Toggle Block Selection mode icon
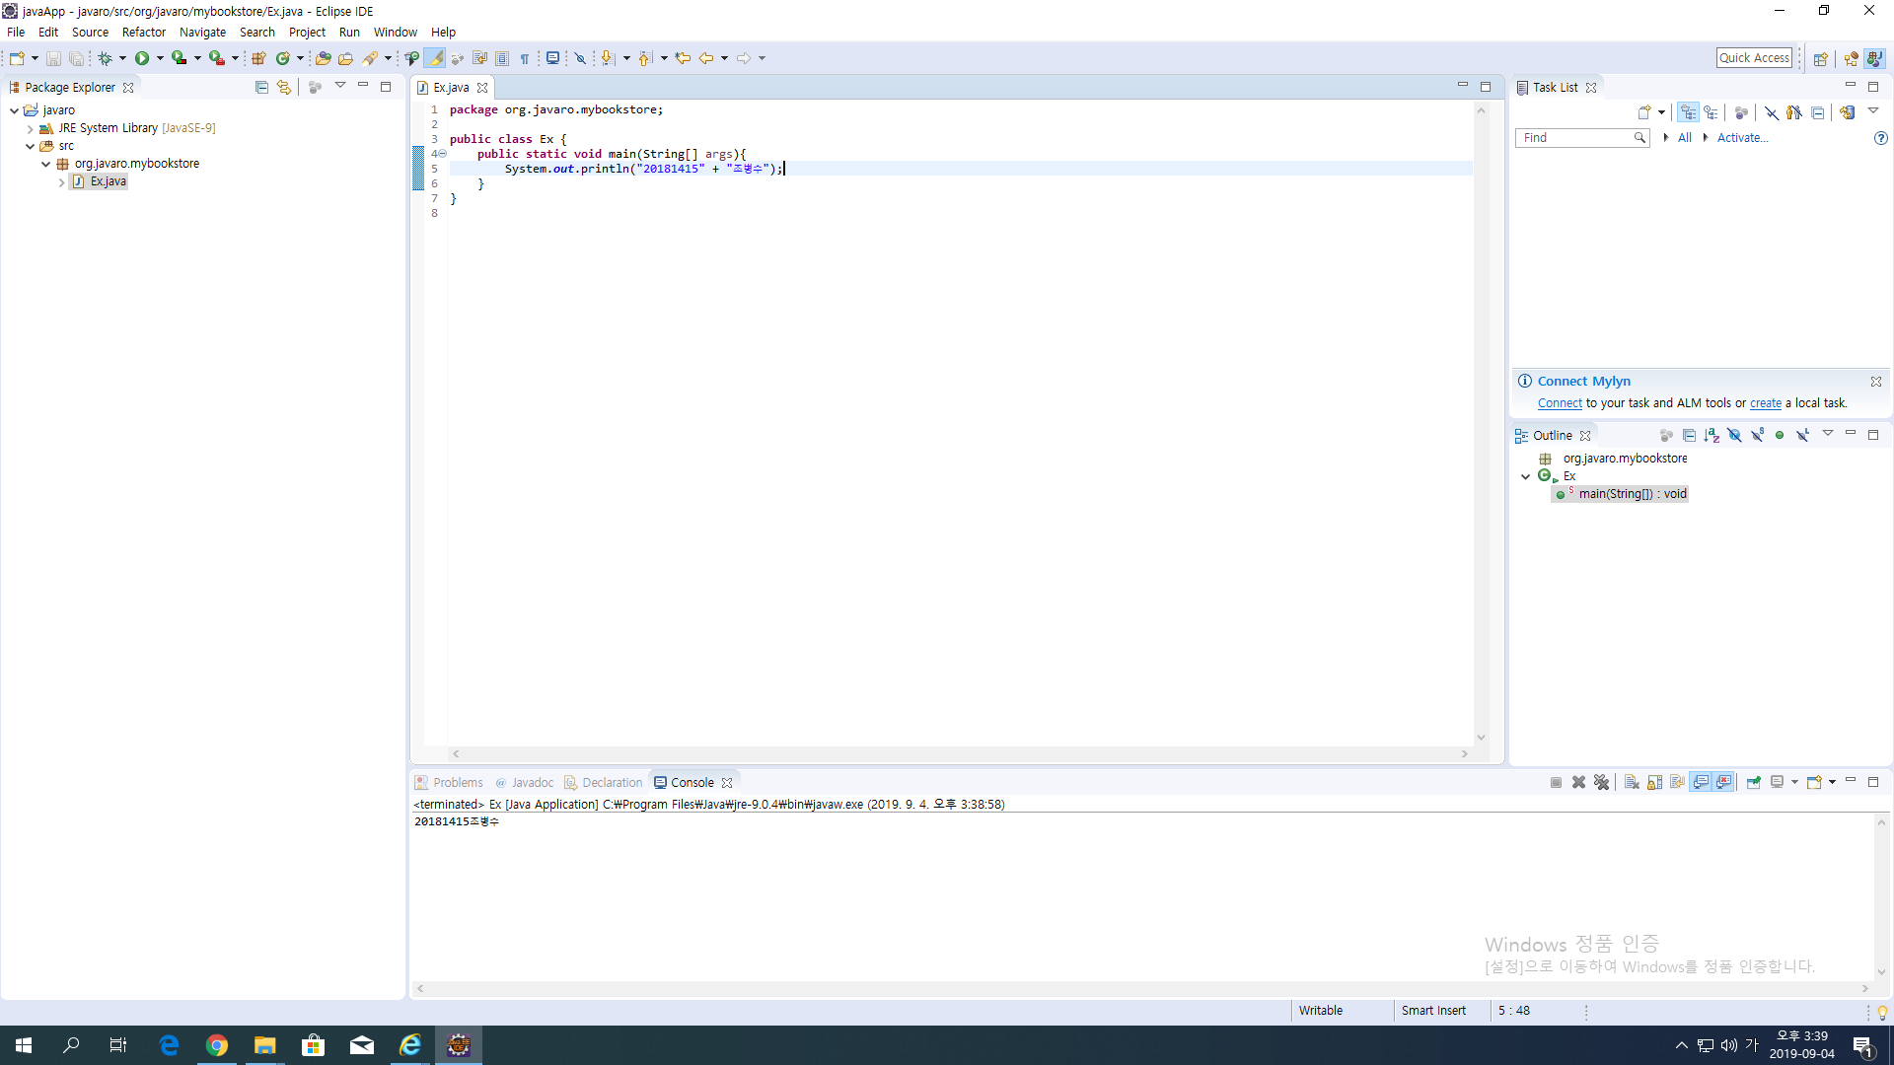 pos(502,58)
